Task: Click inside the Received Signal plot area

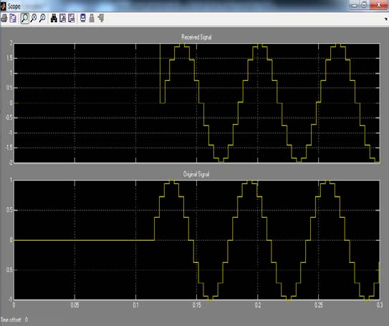Action: [196, 103]
